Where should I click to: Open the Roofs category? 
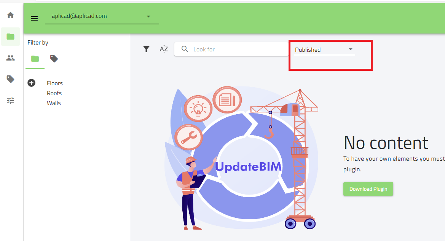(x=54, y=93)
